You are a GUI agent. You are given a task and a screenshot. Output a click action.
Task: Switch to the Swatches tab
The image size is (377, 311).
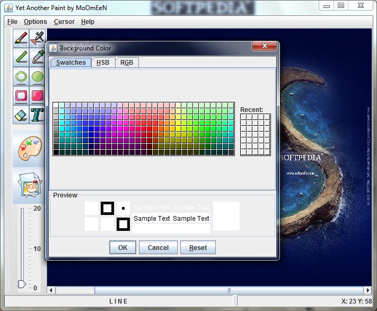click(x=71, y=63)
